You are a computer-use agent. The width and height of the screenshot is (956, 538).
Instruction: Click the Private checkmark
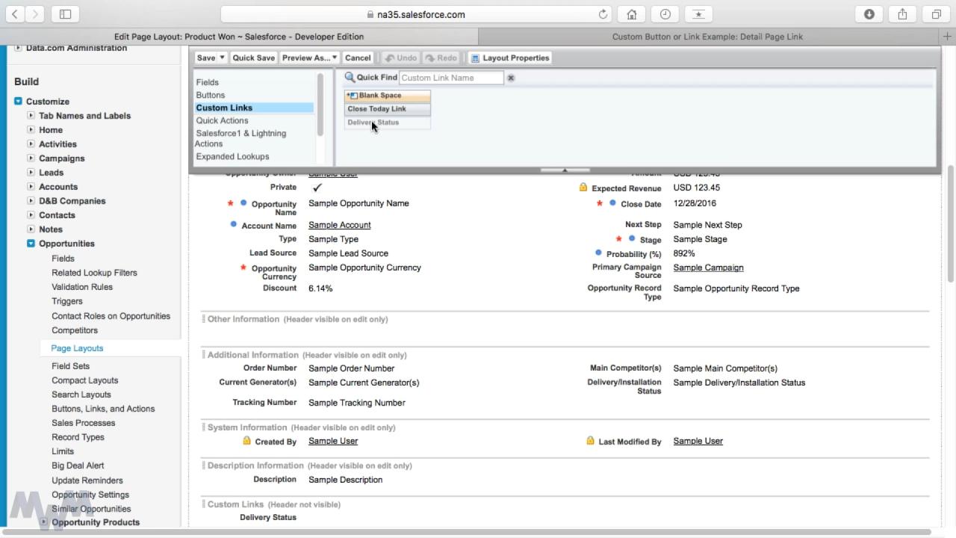[x=317, y=188]
